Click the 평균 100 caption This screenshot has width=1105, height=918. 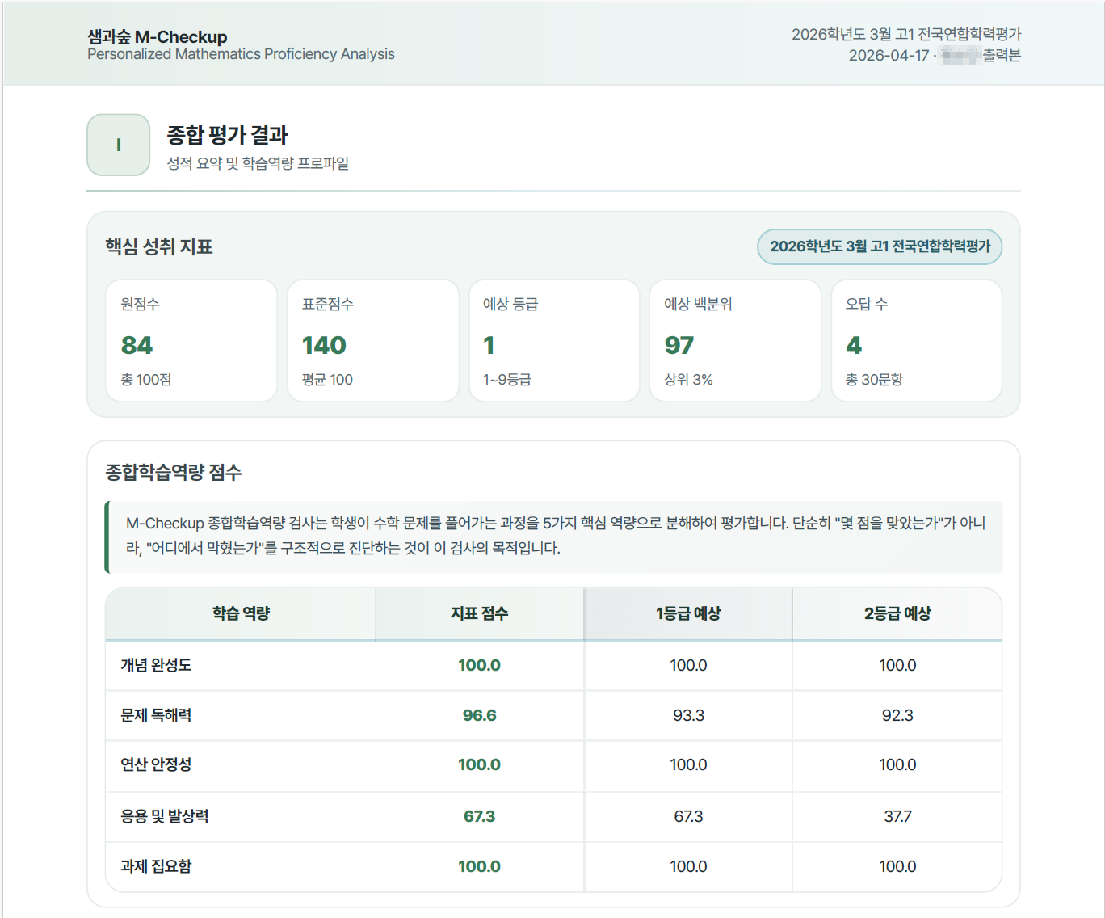(x=327, y=380)
